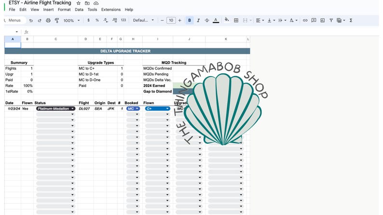Toggle Strikethrough formatting

207,21
